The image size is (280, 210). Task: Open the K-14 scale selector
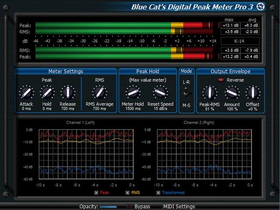pos(240,41)
